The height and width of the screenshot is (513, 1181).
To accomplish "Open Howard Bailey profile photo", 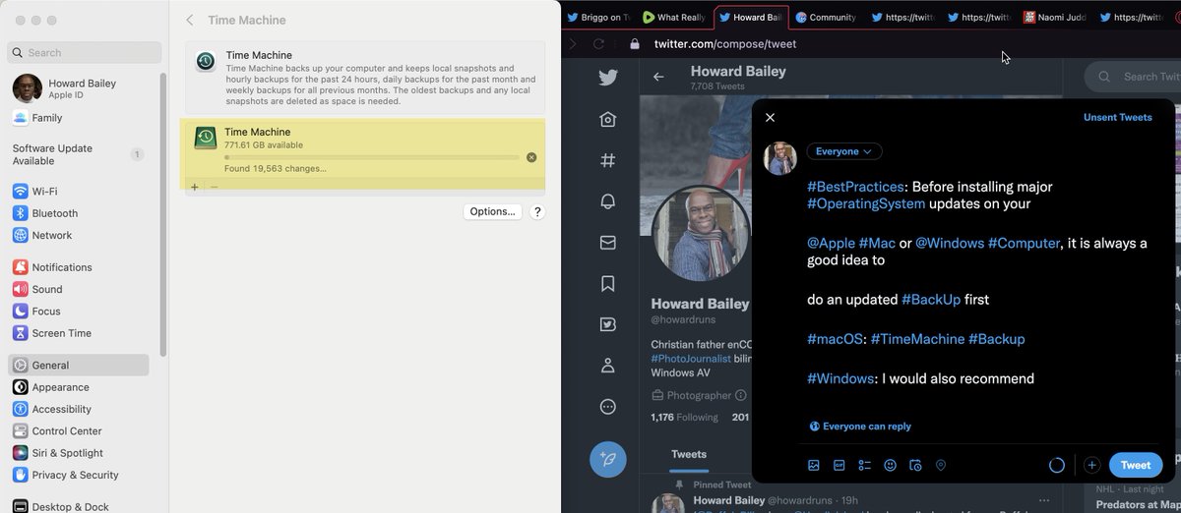I will [x=699, y=233].
